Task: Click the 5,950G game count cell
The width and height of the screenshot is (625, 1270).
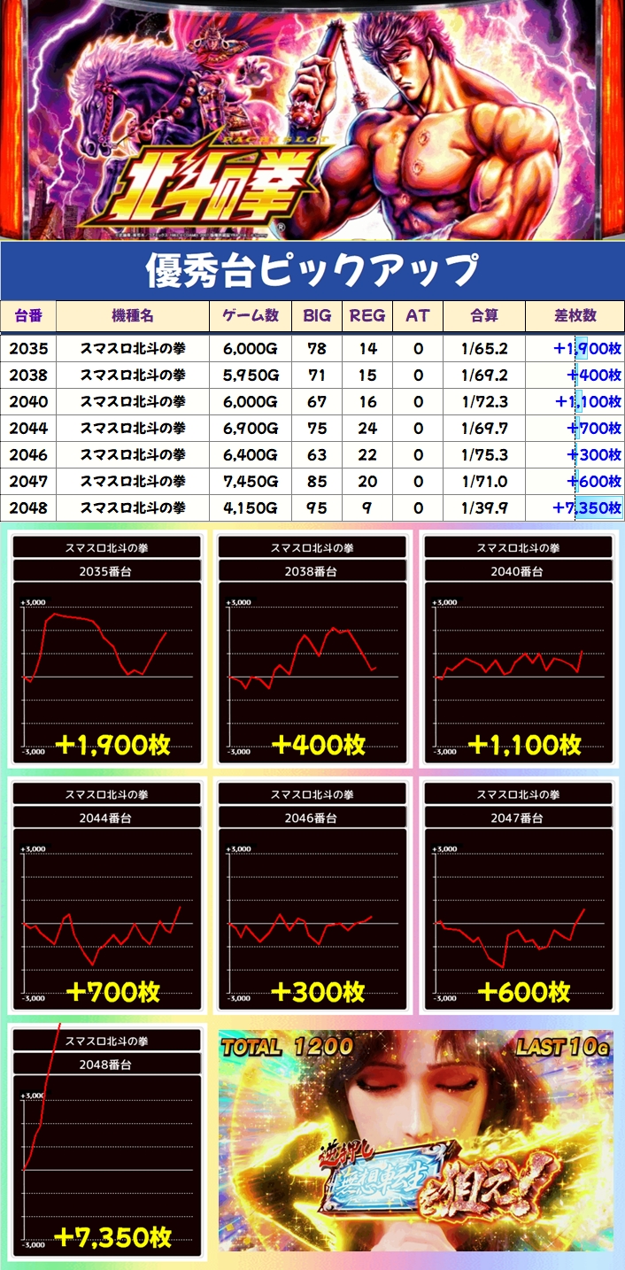Action: pos(251,376)
